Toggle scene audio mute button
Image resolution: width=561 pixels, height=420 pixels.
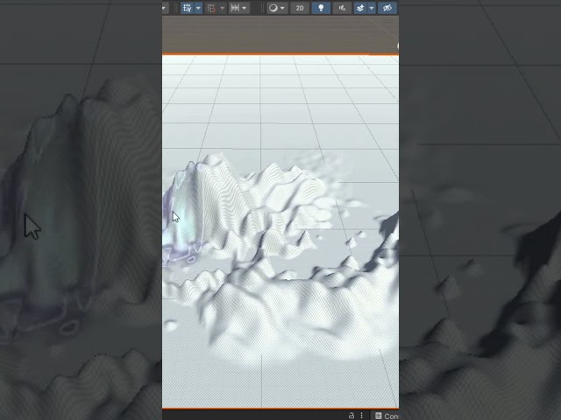[x=342, y=8]
